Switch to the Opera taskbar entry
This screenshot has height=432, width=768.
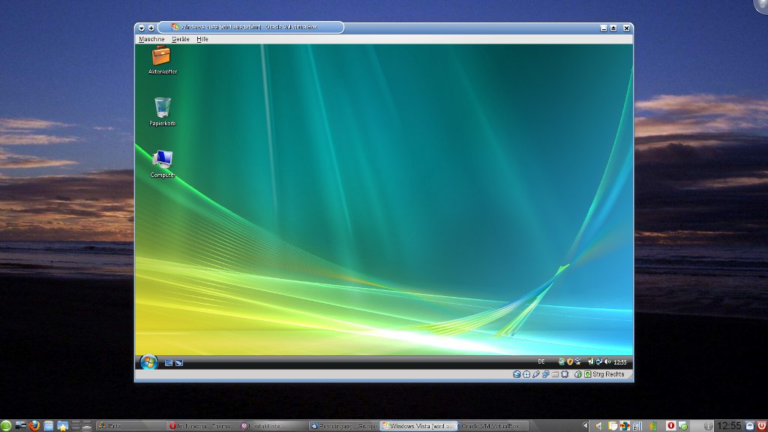[x=201, y=426]
